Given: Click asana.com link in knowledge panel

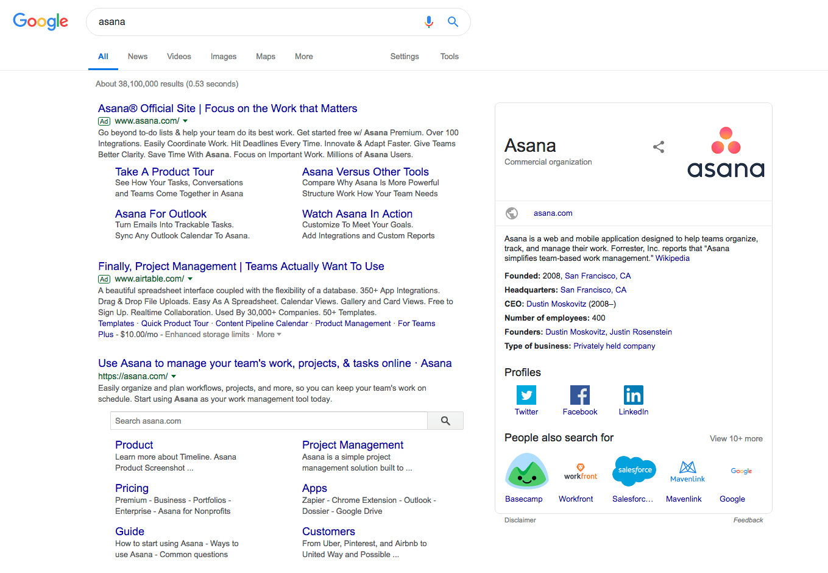Looking at the screenshot, I should point(553,213).
